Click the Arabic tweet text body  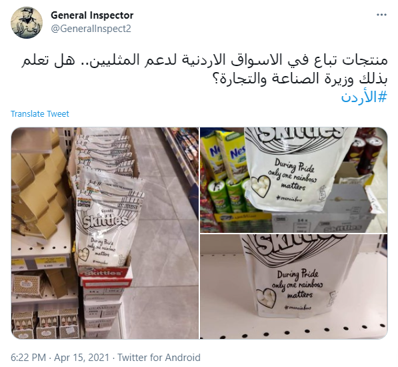pyautogui.click(x=205, y=69)
